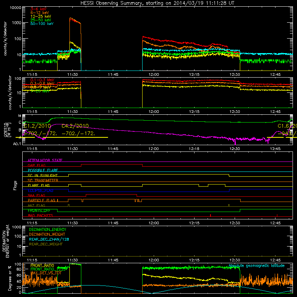
Task: Click the 'REAR_DEC_WEIGHT' legend label
Action: click(x=46, y=244)
